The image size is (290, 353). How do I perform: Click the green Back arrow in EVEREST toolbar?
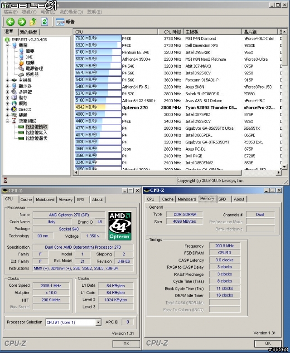pyautogui.click(x=10, y=22)
